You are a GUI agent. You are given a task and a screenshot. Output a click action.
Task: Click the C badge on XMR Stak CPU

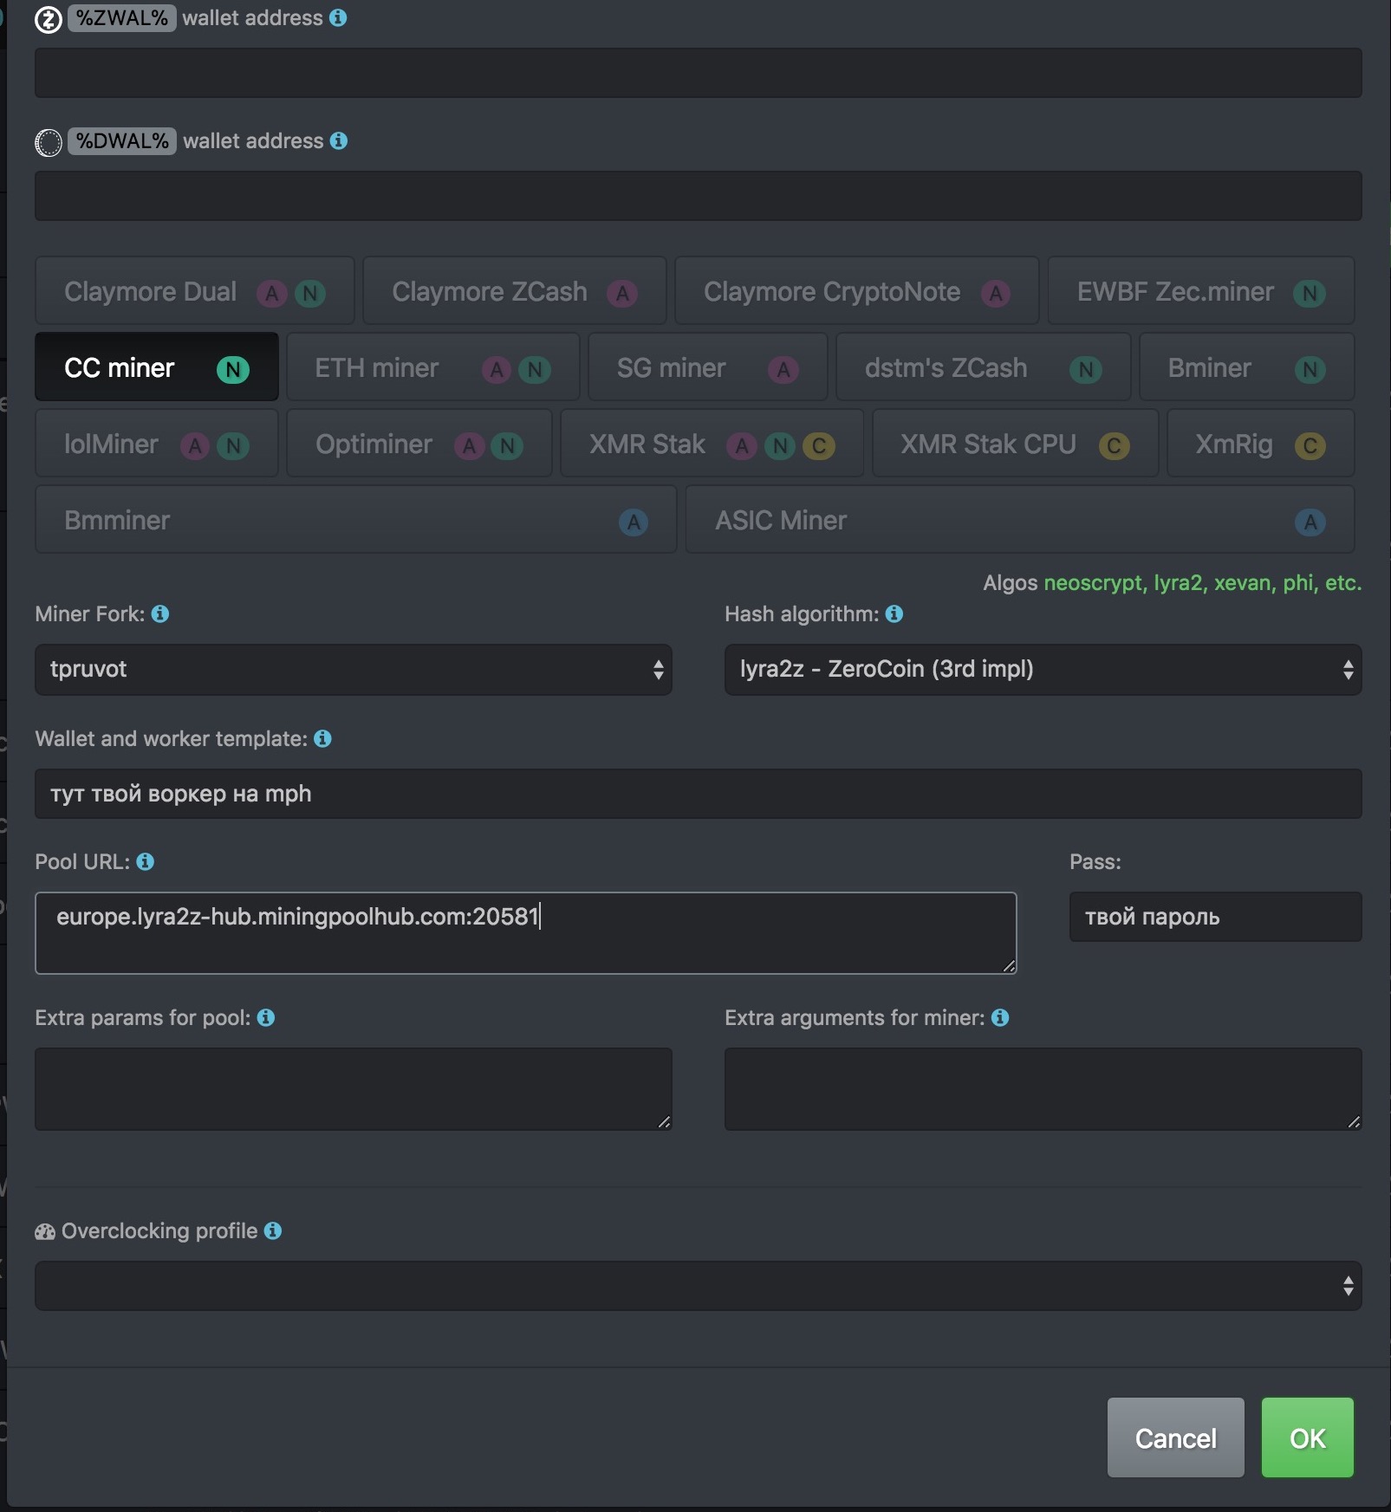1115,446
